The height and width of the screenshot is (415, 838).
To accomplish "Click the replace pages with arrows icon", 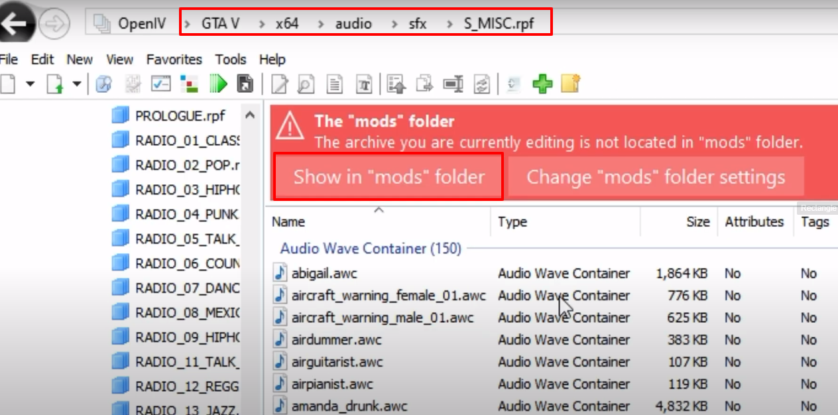I will (x=481, y=84).
